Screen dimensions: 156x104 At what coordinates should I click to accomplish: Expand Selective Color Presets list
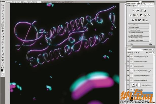pyautogui.click(x=129, y=40)
